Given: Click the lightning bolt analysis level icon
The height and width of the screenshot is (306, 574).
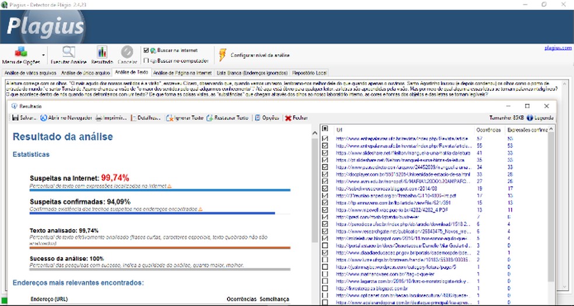Looking at the screenshot, I should tap(223, 55).
